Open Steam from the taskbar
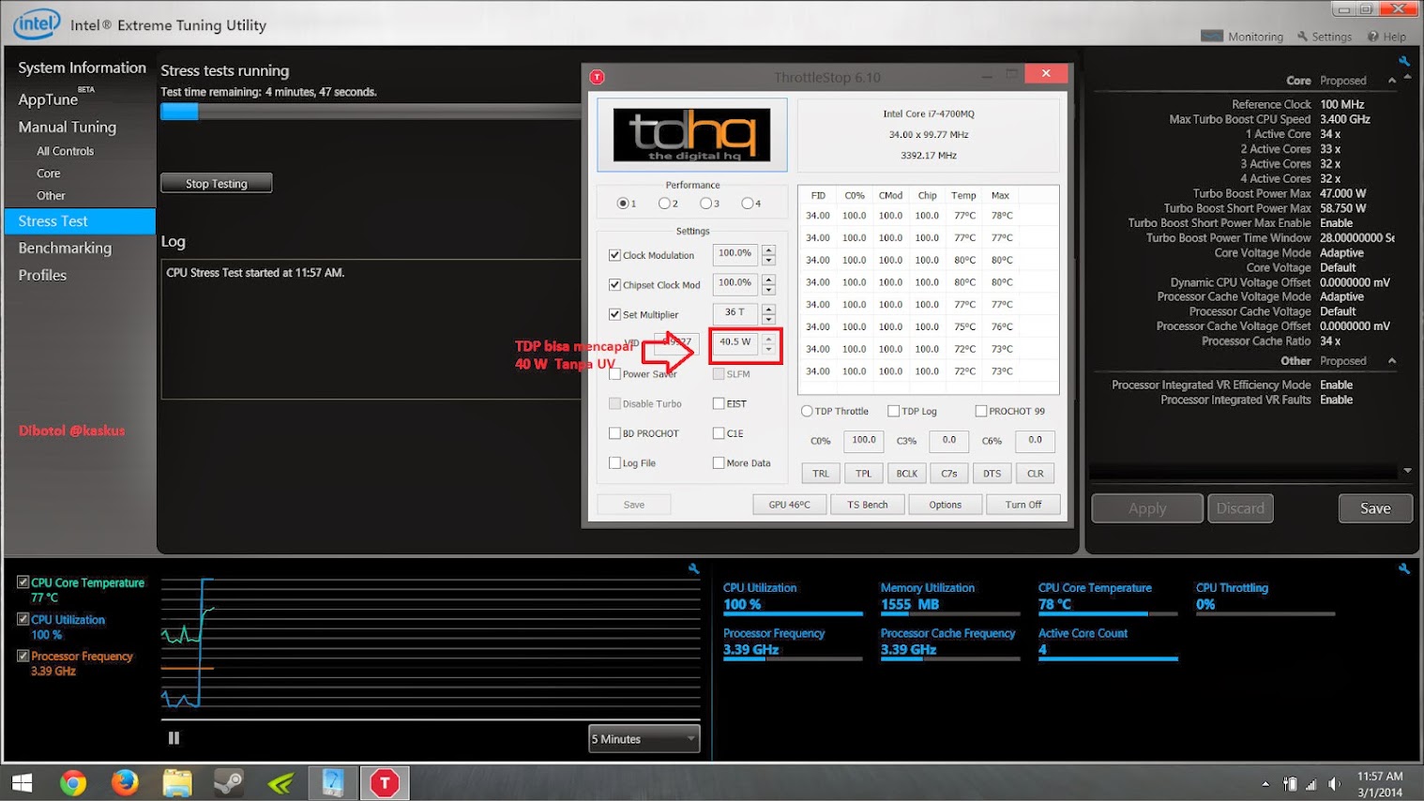 coord(229,782)
